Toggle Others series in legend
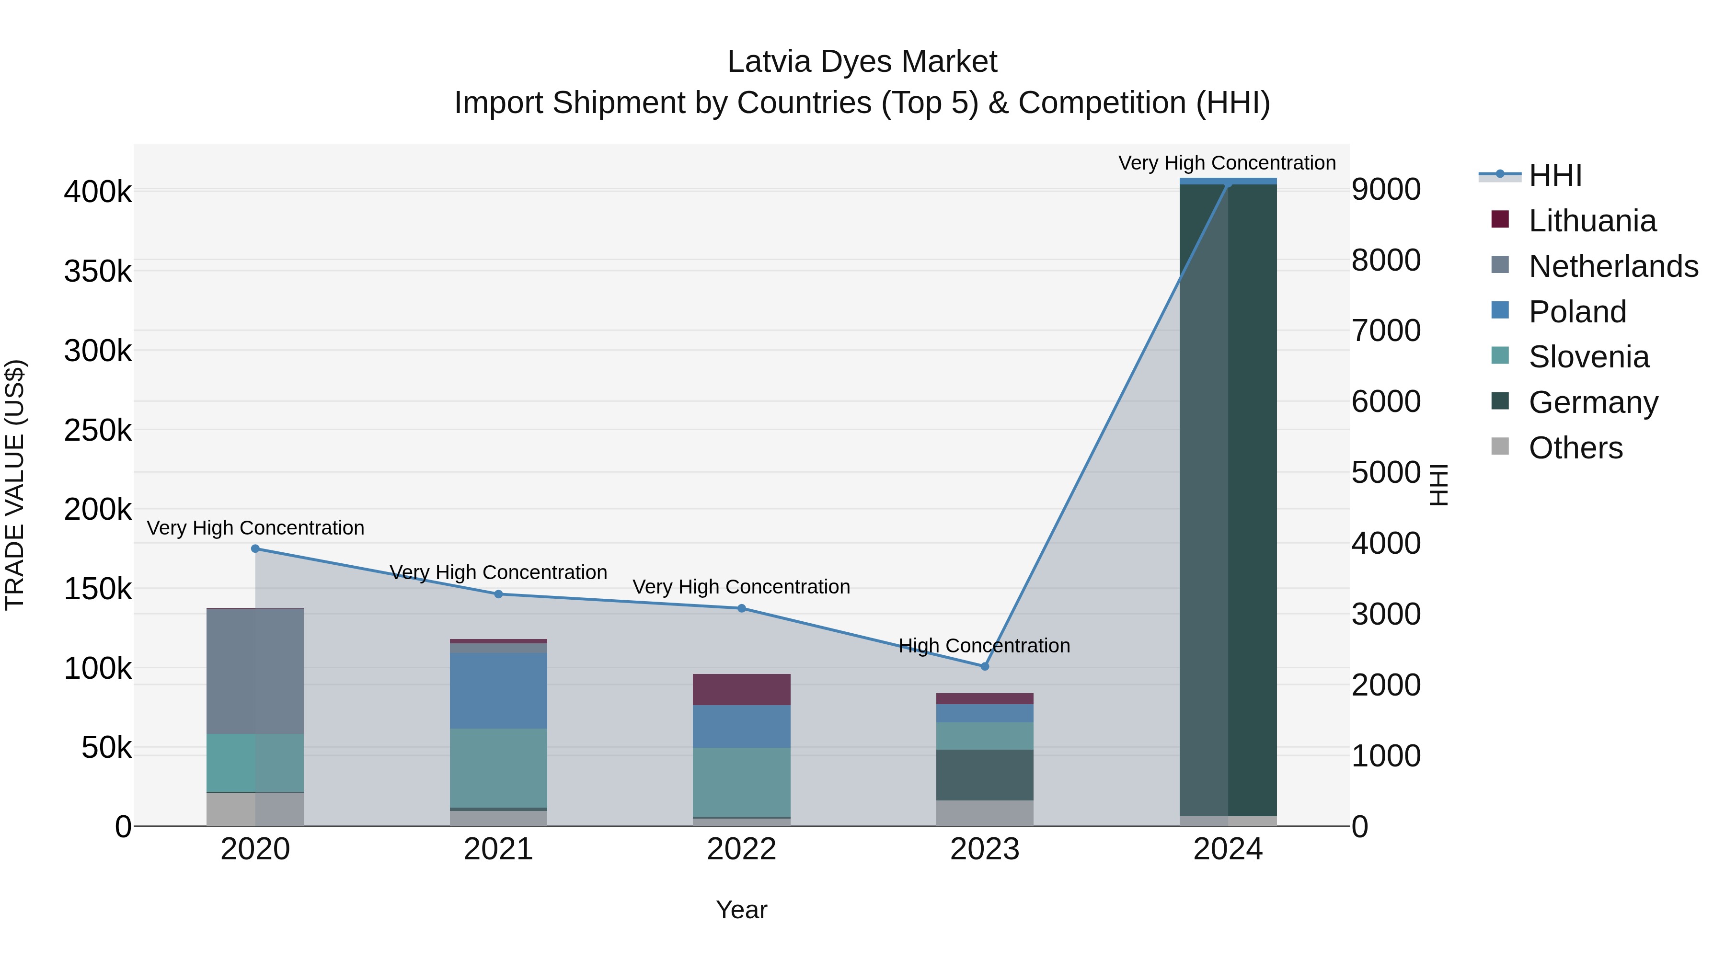Screen dimensions: 1725x970 coord(1557,448)
